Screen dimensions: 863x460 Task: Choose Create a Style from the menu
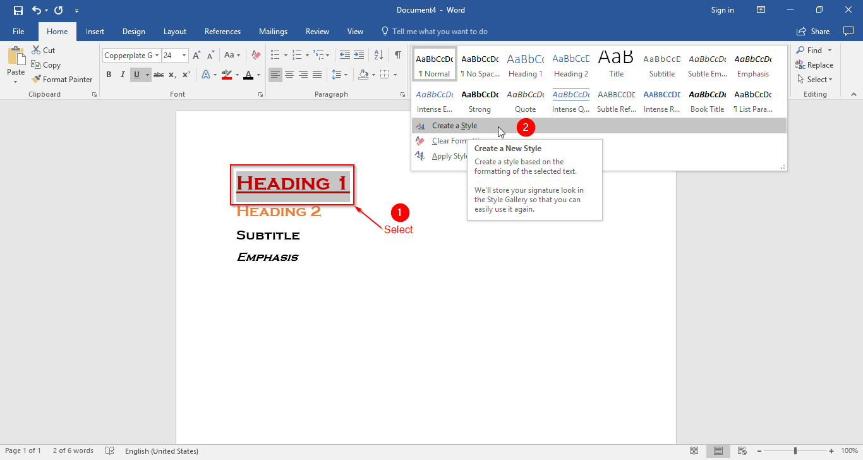pos(454,125)
